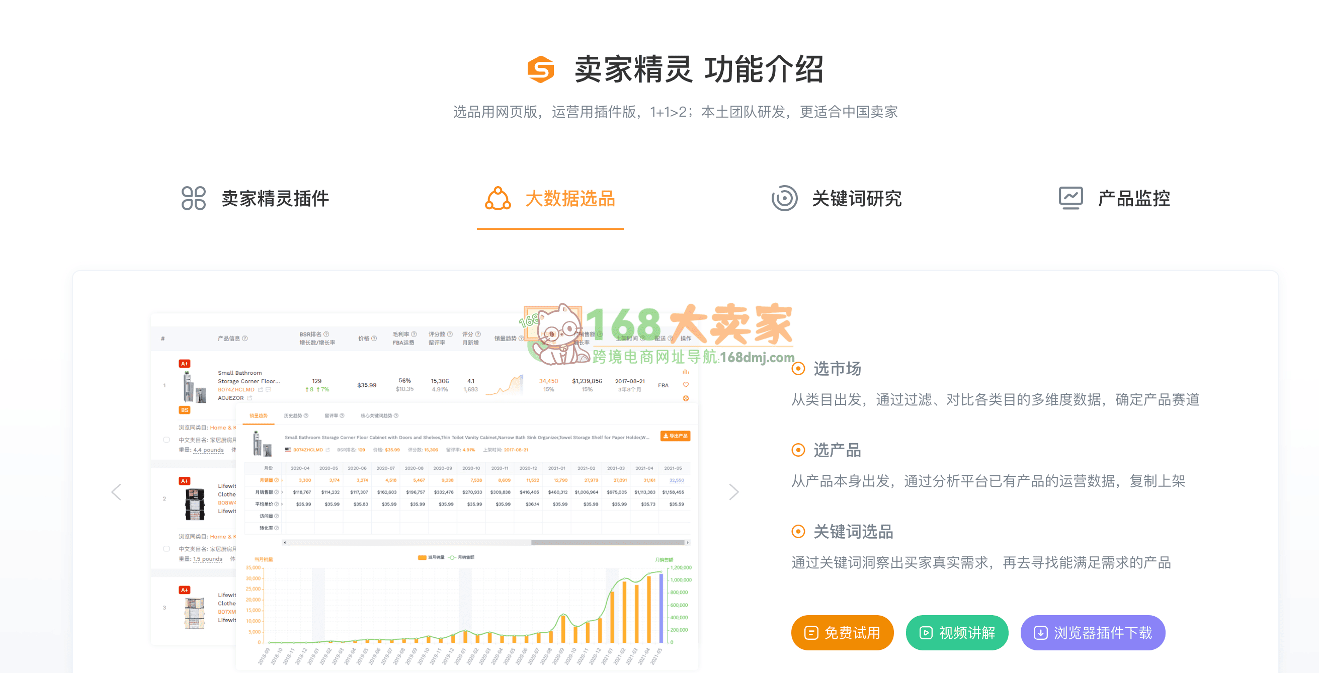
Task: Click the horizontal scrollbar under the monthly table
Action: pyautogui.click(x=608, y=543)
